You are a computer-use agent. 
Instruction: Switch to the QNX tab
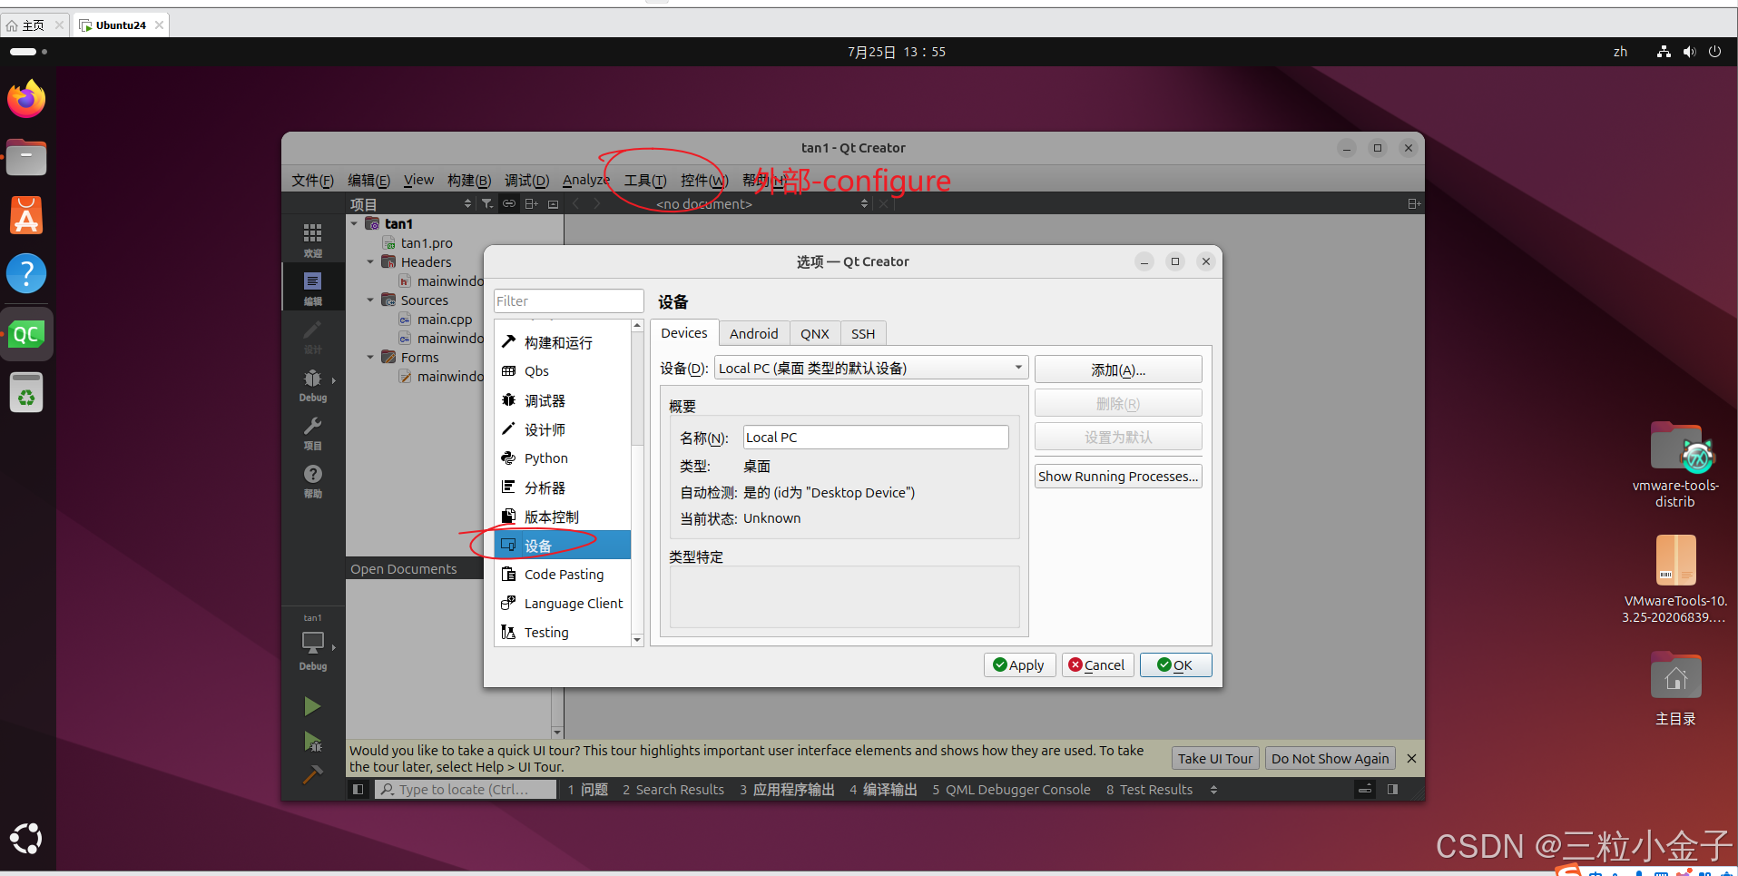tap(815, 334)
